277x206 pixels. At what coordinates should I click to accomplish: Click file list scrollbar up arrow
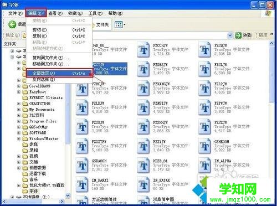(x=271, y=43)
